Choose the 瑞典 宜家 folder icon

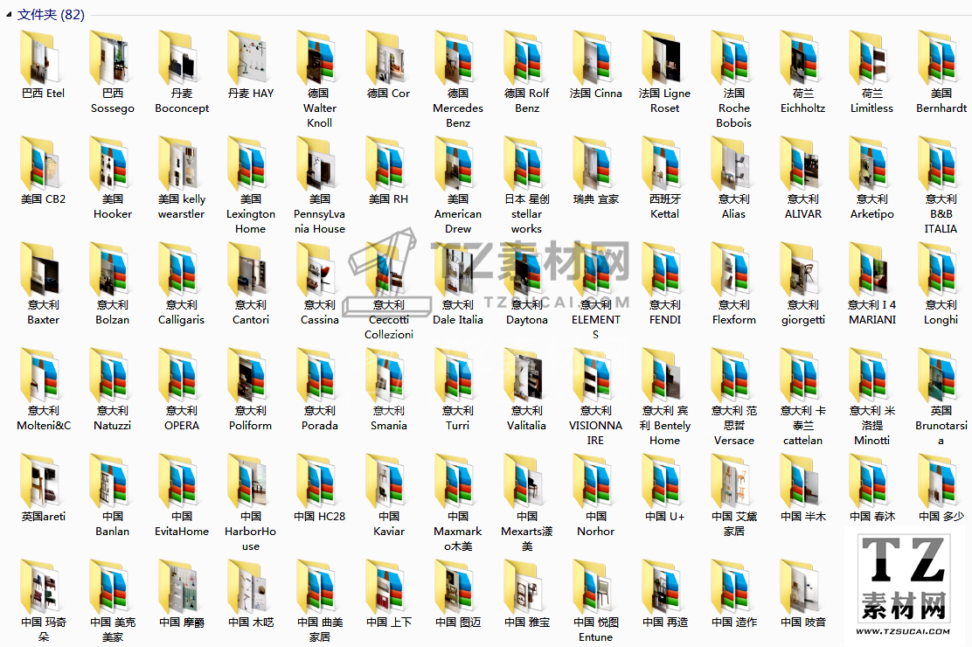pyautogui.click(x=594, y=163)
